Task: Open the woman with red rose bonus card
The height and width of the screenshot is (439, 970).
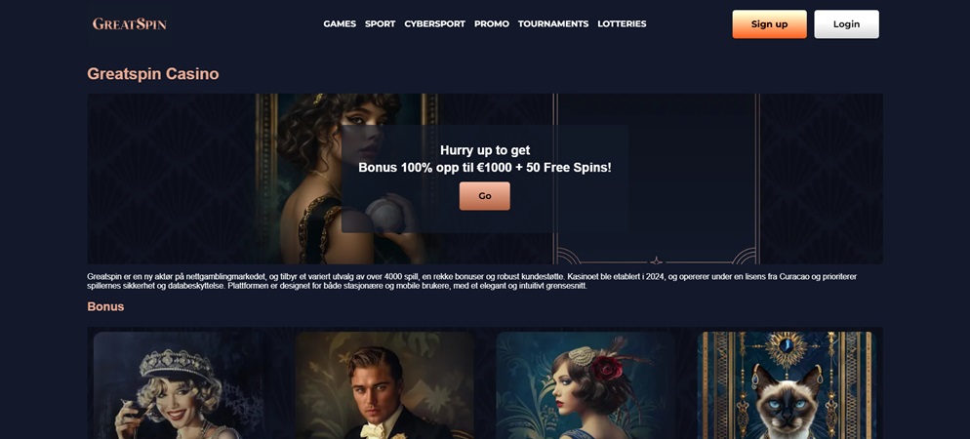Action: (x=586, y=385)
